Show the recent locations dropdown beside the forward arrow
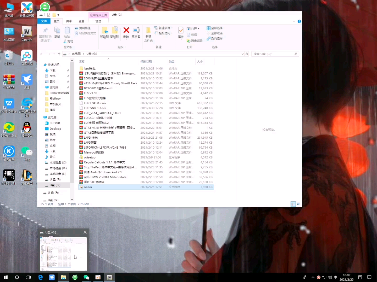 point(54,54)
